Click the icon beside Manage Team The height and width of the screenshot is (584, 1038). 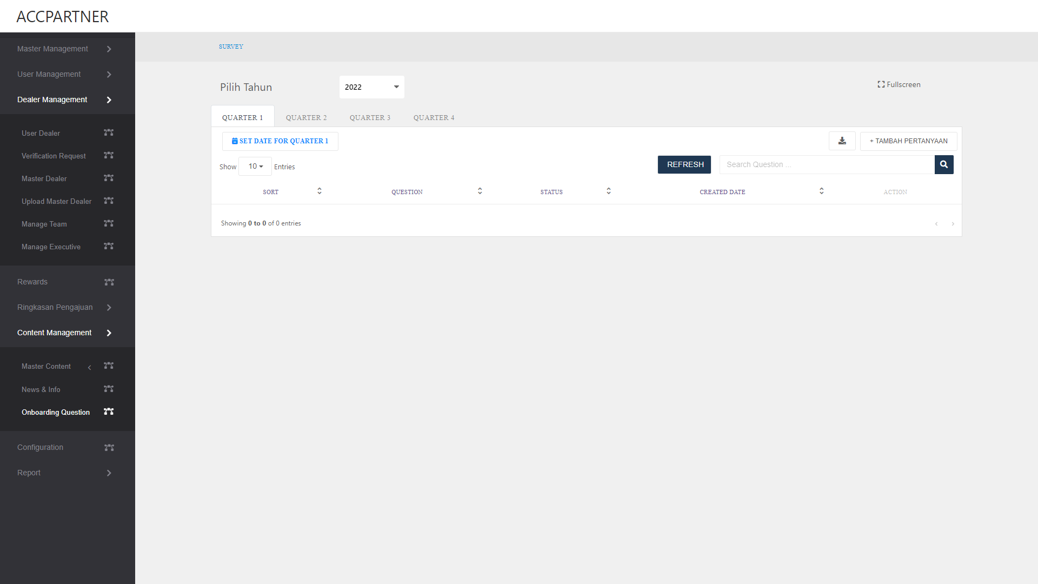tap(109, 224)
